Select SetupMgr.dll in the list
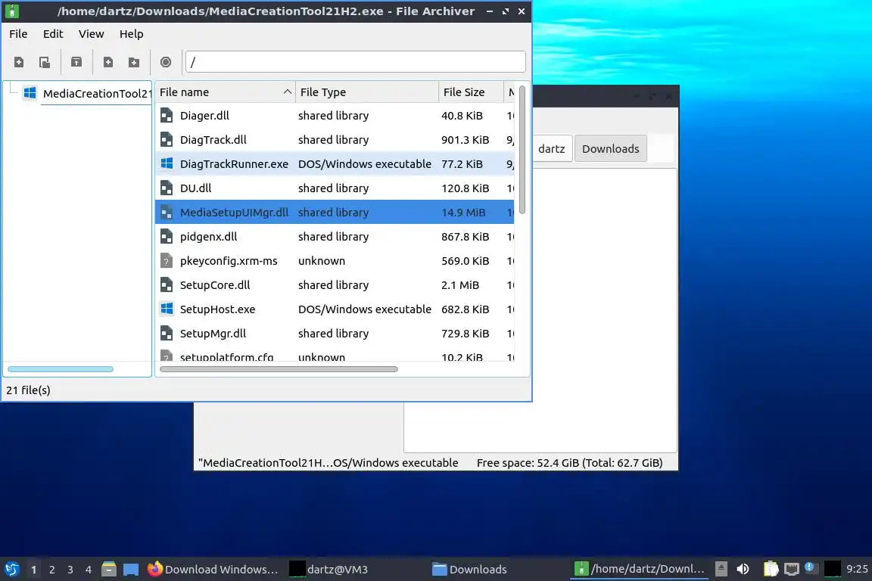Image resolution: width=872 pixels, height=581 pixels. [x=335, y=334]
